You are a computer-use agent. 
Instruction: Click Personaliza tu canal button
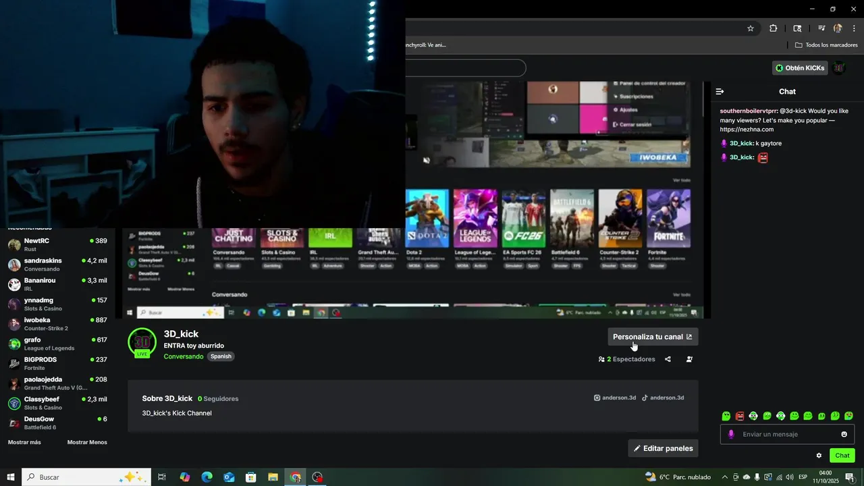click(x=653, y=337)
